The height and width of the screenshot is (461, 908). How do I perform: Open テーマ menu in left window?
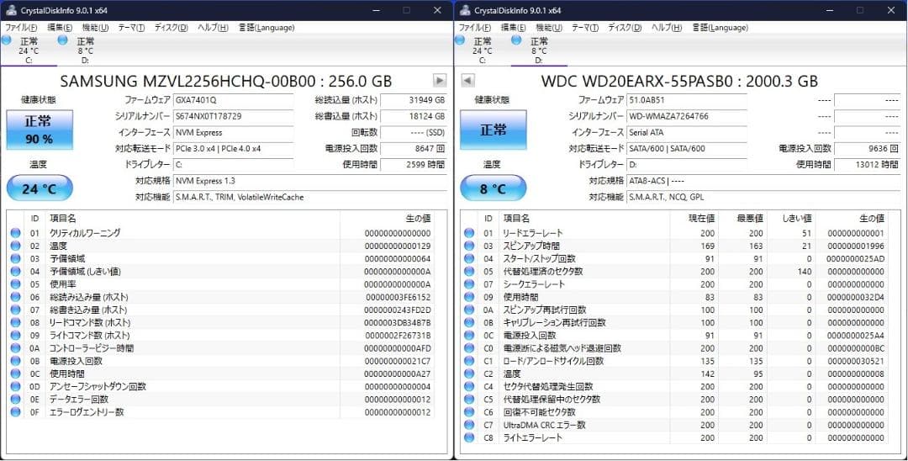[131, 27]
